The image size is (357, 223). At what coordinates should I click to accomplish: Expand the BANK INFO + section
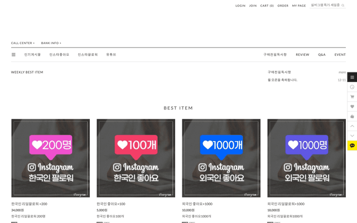tap(51, 43)
